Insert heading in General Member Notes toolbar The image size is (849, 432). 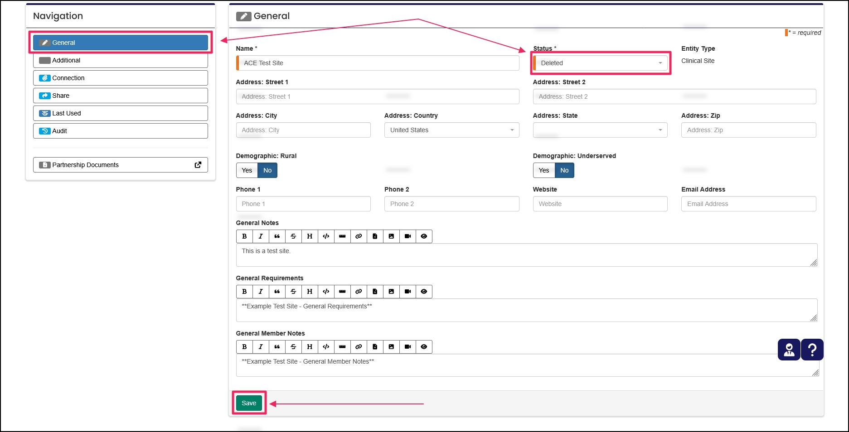[x=310, y=347]
